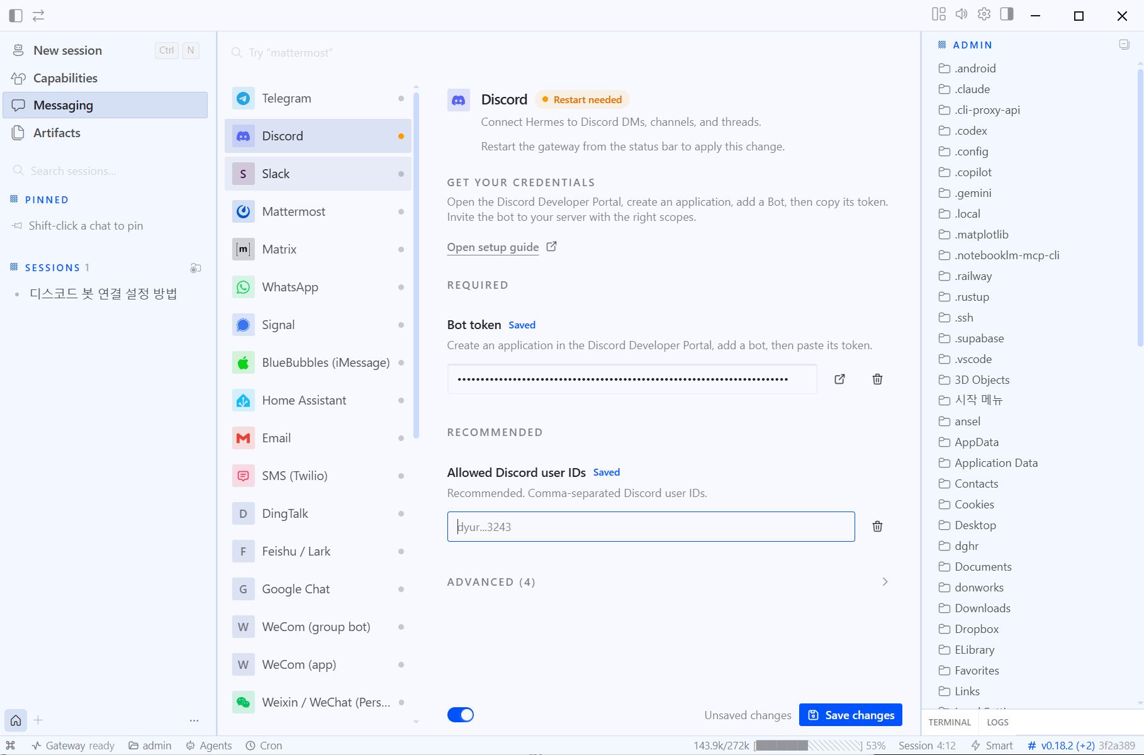
Task: Click Cron in the status bar
Action: pos(264,746)
